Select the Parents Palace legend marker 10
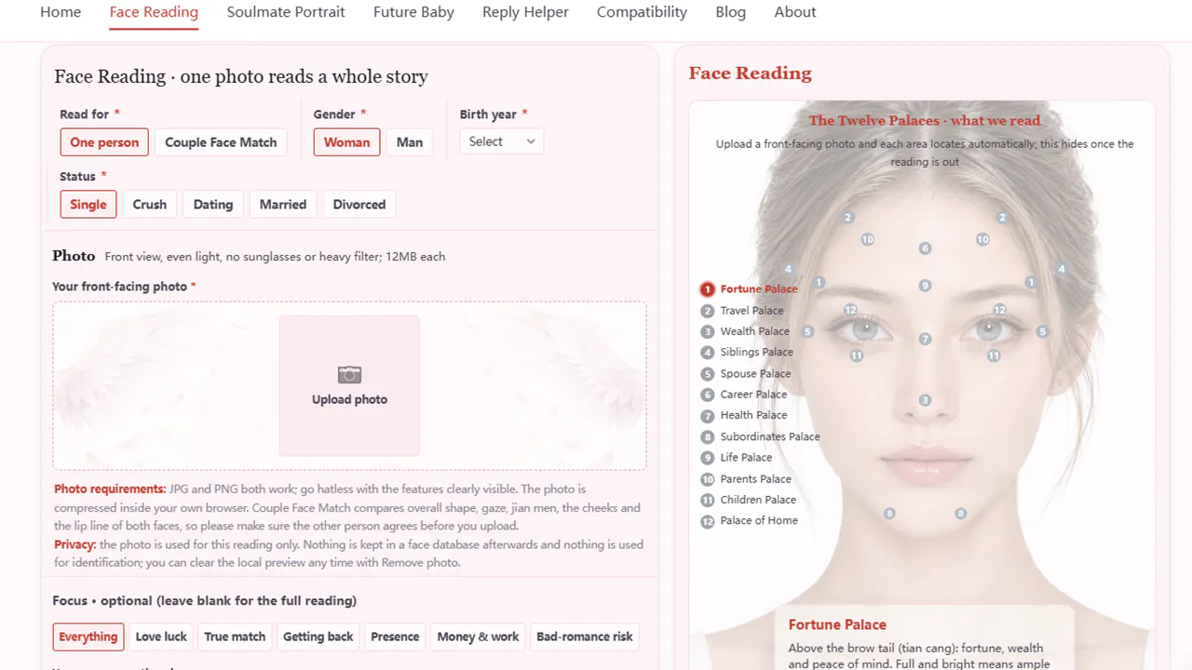This screenshot has width=1192, height=670. click(x=708, y=479)
